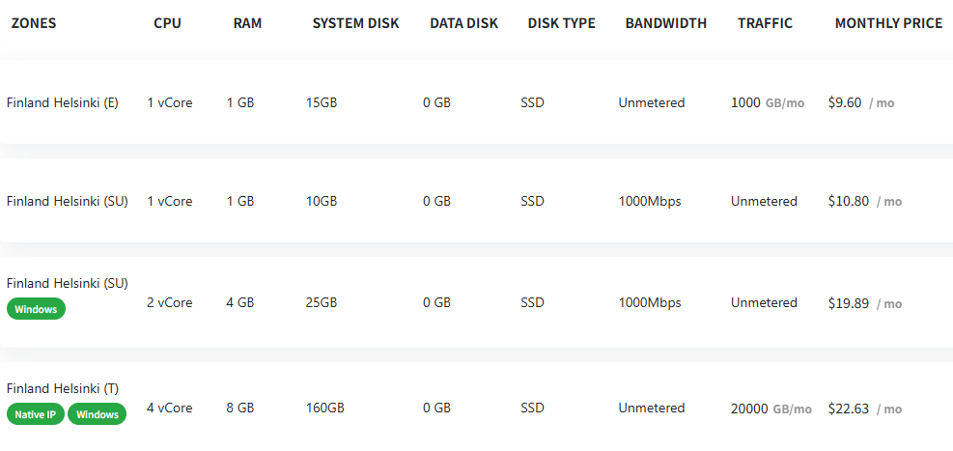Click the green Native IP badge
The width and height of the screenshot is (953, 451).
pyautogui.click(x=36, y=414)
